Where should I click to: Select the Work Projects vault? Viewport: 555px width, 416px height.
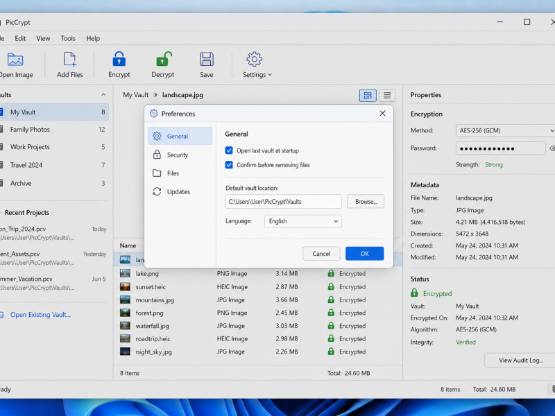click(x=54, y=147)
